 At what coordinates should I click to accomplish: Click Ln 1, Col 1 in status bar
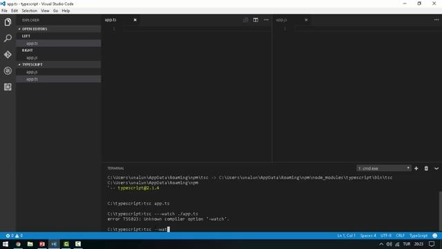point(346,235)
